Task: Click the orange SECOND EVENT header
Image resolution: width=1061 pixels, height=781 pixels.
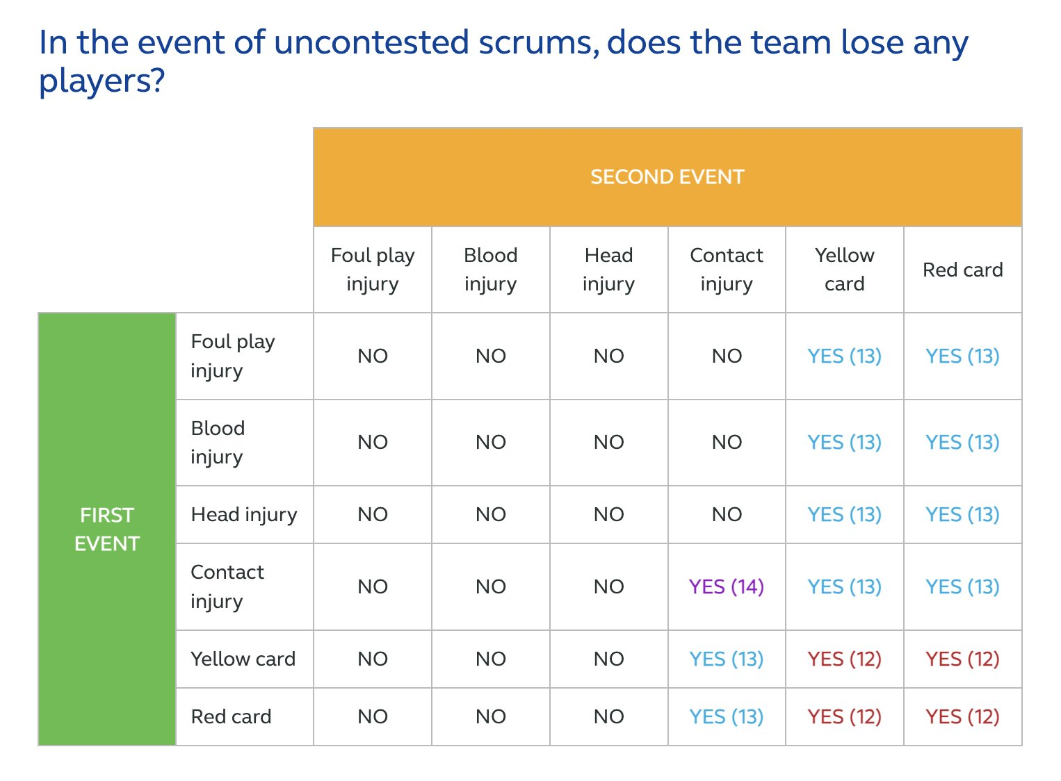Action: coord(667,177)
